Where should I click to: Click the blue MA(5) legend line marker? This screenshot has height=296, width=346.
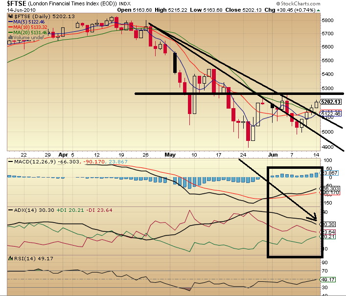(10, 23)
